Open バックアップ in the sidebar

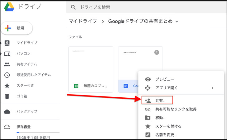(x=27, y=111)
